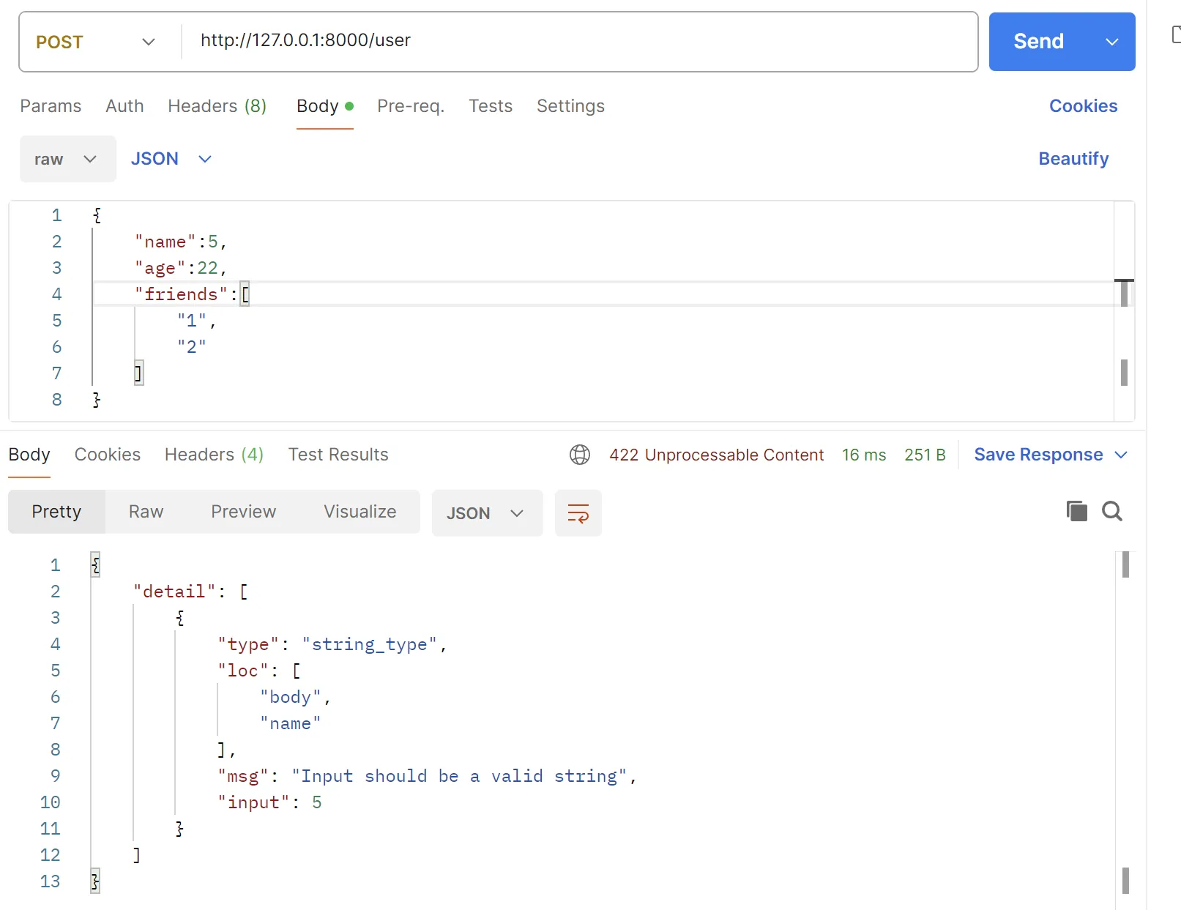
Task: Select request Body tab
Action: [325, 106]
